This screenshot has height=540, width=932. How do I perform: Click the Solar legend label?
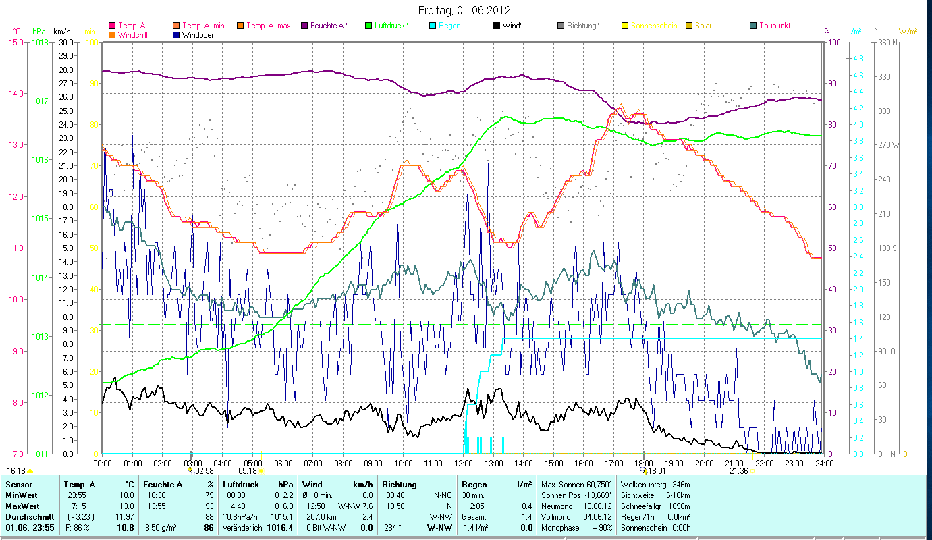point(703,26)
